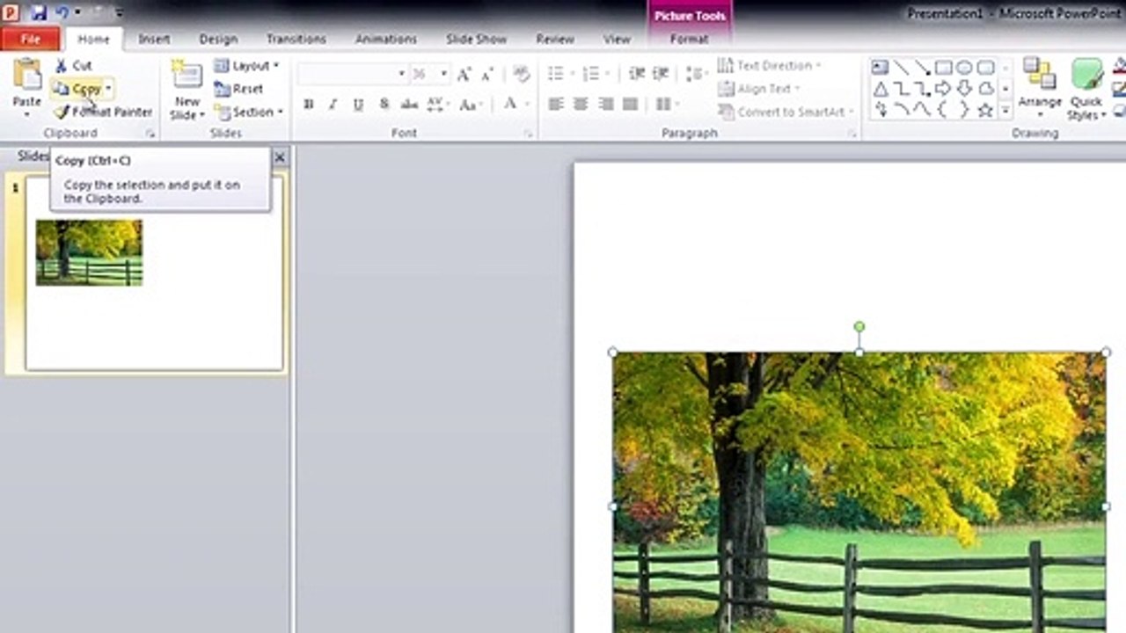Increase font size with Grow Font icon
Screen dimensions: 1126x633
tap(464, 74)
